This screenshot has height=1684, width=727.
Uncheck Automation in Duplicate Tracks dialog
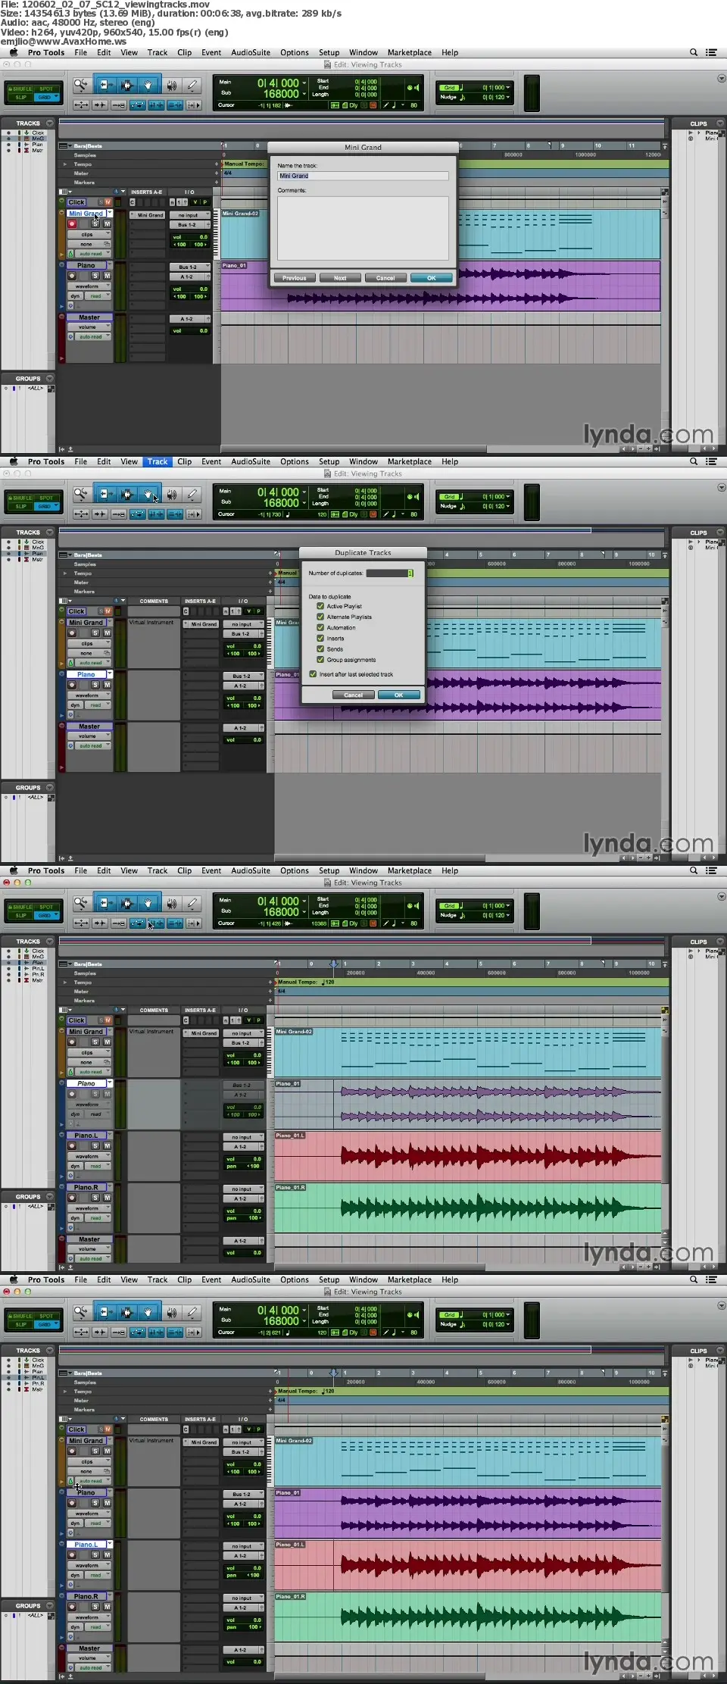(320, 627)
